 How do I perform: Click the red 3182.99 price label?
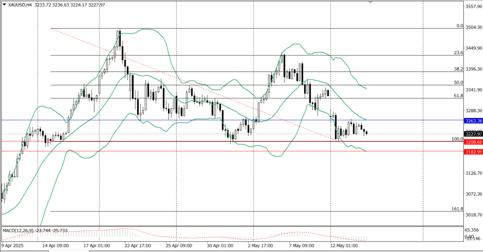tap(473, 152)
